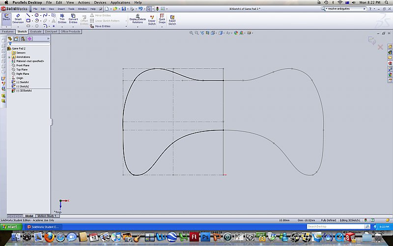
Task: Click the Smart Dimension tool
Action: coord(18,19)
